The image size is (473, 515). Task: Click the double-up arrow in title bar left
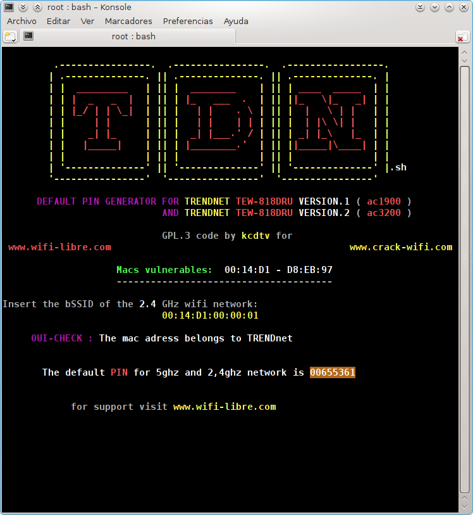click(38, 7)
